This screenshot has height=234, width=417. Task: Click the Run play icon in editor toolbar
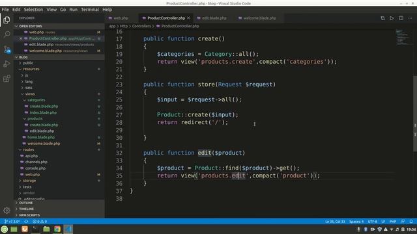[x=392, y=18]
